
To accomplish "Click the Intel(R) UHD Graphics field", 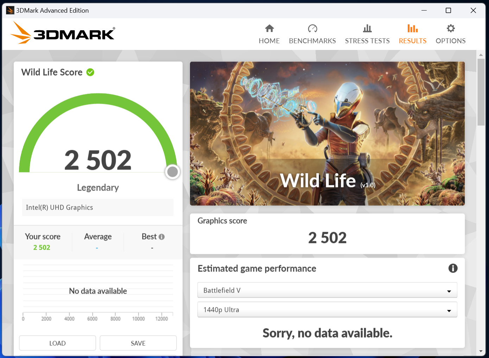I will tap(98, 207).
